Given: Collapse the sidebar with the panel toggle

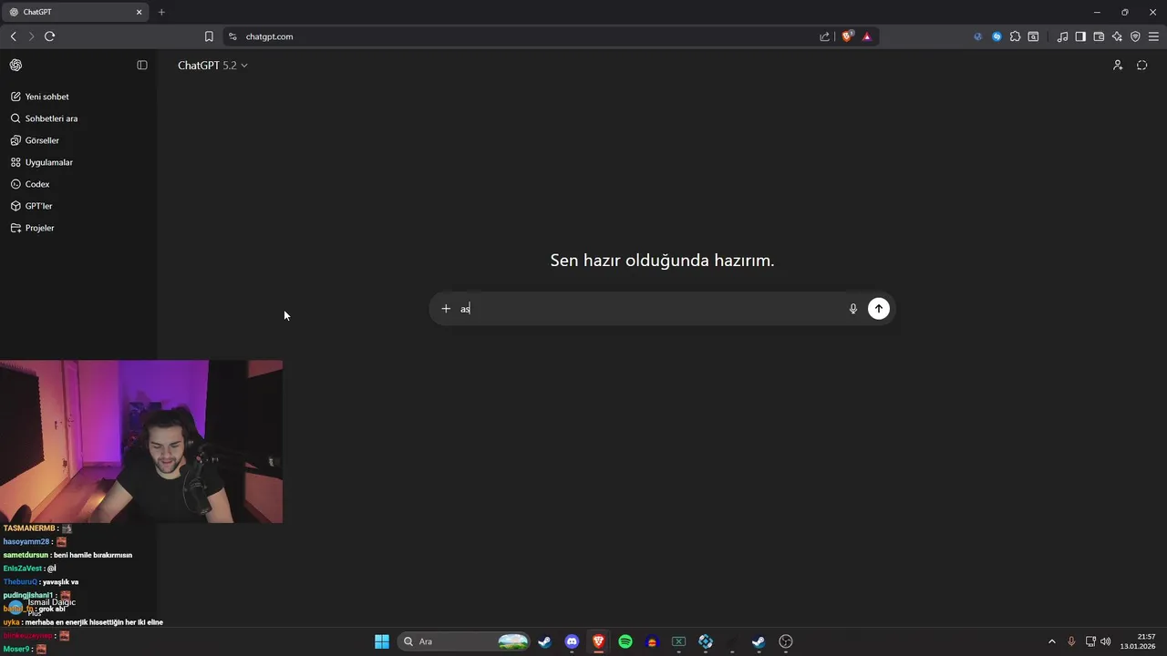Looking at the screenshot, I should pos(142,65).
